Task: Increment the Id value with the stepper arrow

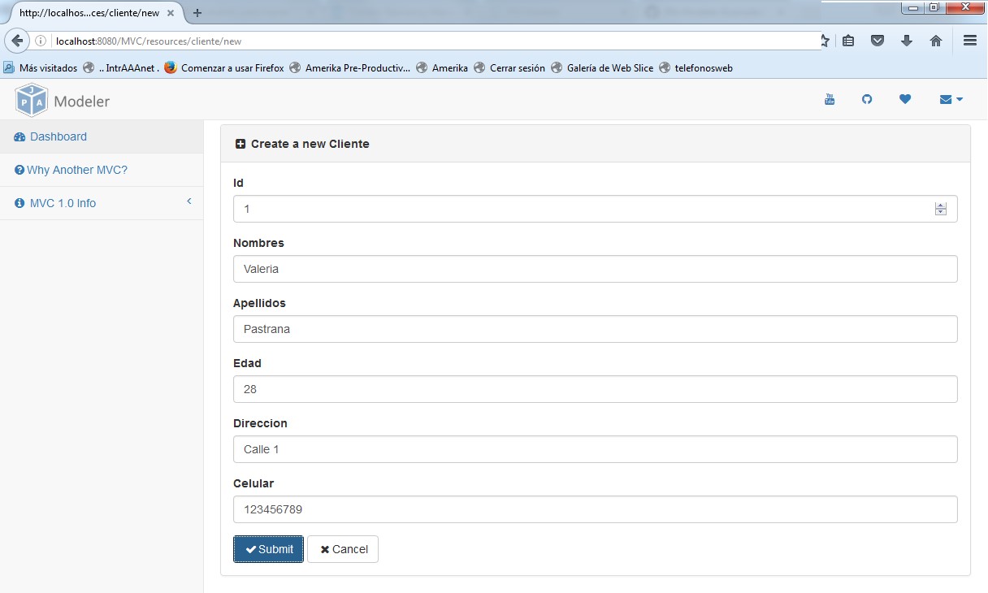Action: coord(941,205)
